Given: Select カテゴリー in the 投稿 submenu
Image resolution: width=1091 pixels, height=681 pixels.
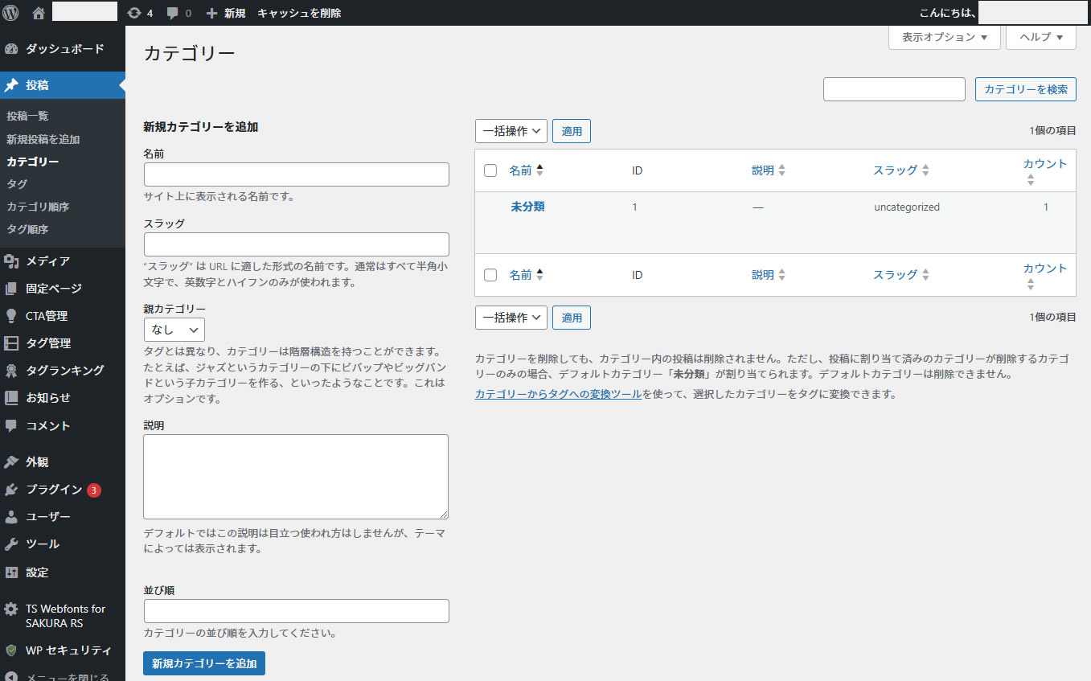Looking at the screenshot, I should [x=33, y=162].
